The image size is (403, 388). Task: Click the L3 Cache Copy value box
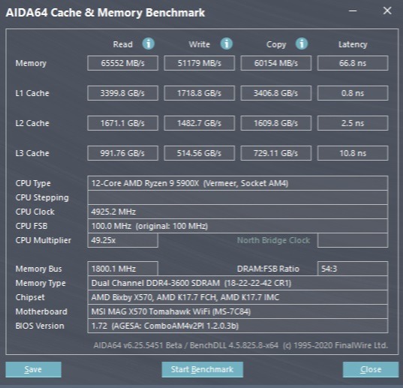tap(276, 153)
